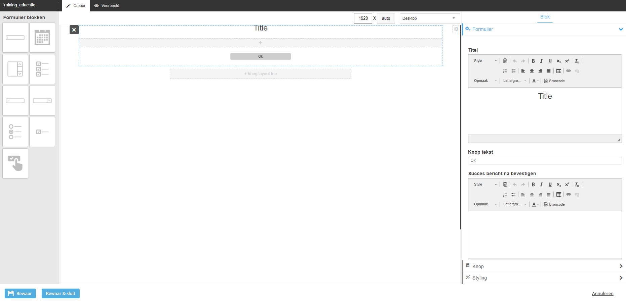
Task: Add the single checkbox block
Action: [x=42, y=132]
